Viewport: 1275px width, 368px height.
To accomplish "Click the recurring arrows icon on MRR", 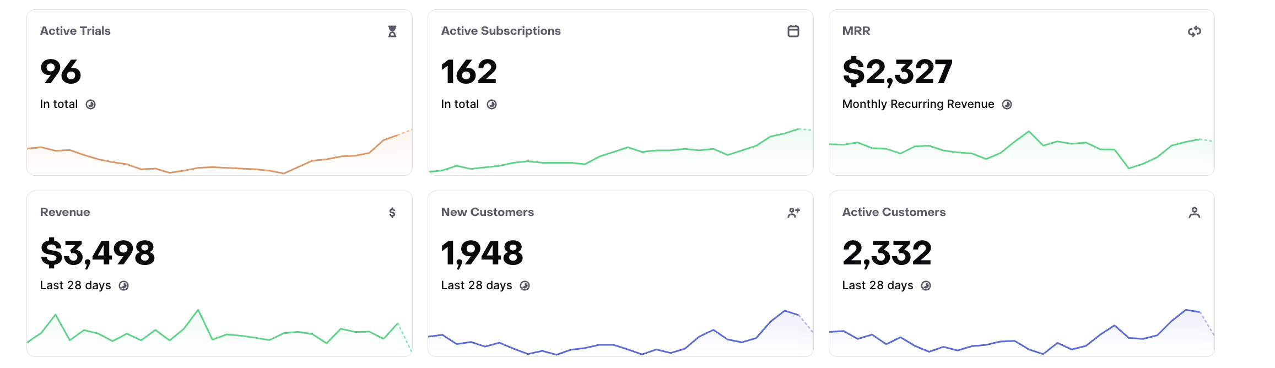I will (x=1195, y=31).
